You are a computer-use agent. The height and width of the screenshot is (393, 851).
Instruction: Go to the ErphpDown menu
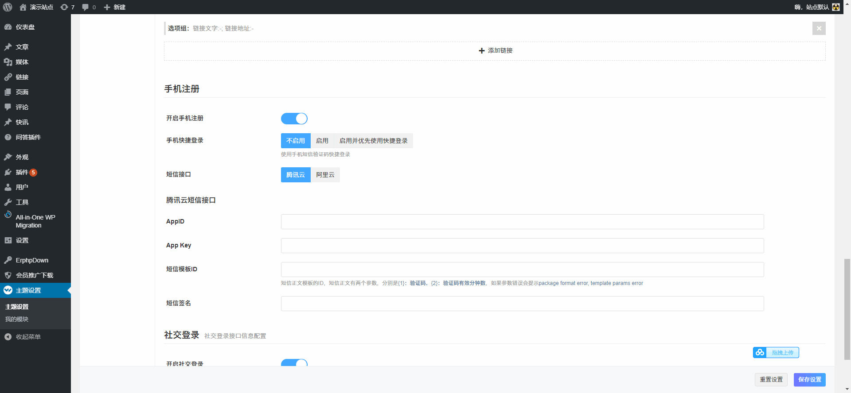pyautogui.click(x=32, y=260)
